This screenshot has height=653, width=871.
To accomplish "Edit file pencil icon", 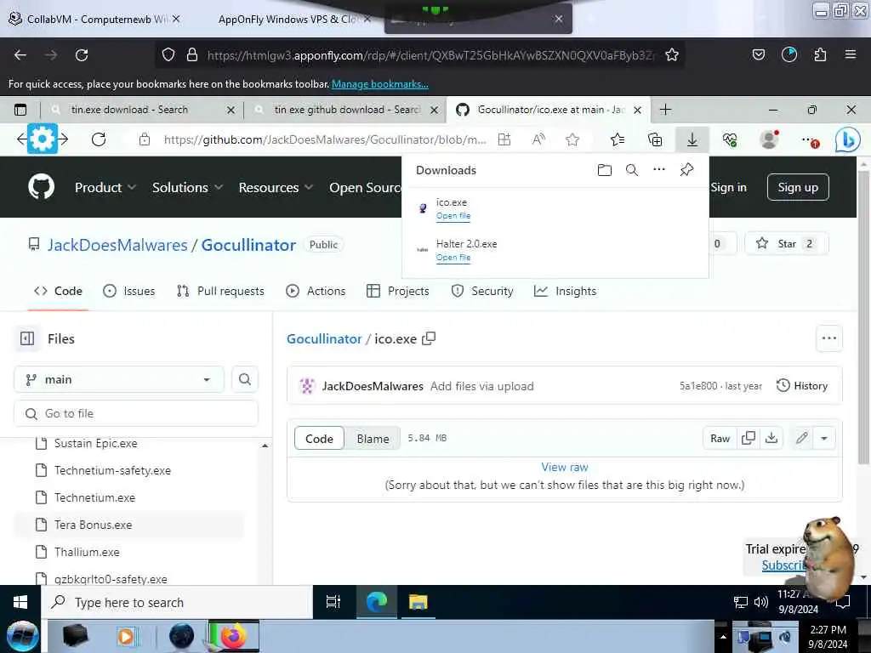I will [x=801, y=438].
